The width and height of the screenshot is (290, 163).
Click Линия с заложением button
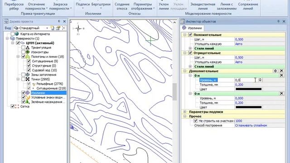[227, 6]
